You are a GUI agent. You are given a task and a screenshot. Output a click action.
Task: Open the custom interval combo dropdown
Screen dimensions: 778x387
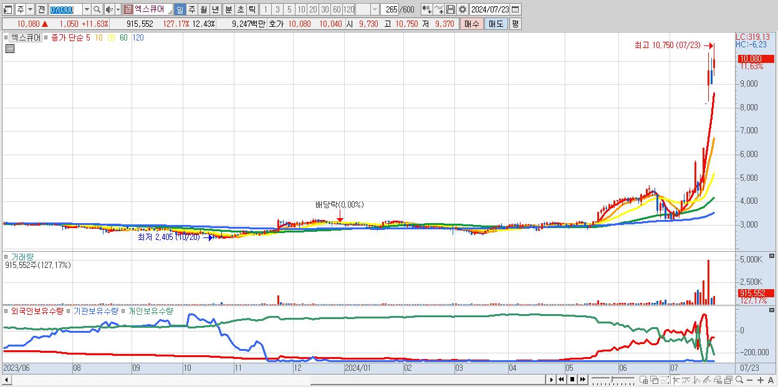click(375, 9)
